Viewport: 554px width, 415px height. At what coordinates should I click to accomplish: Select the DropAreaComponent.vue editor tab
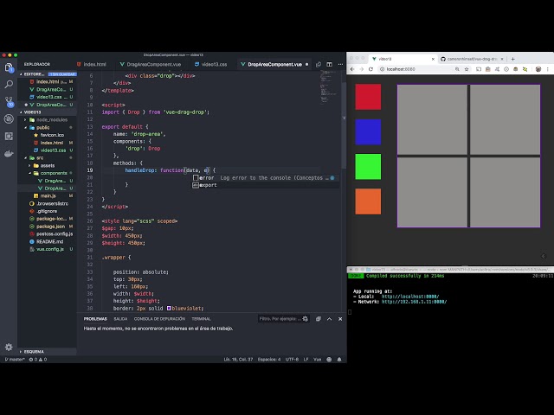(274, 64)
